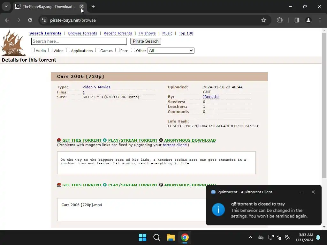Click the Chrome icon in the taskbar

(185, 237)
